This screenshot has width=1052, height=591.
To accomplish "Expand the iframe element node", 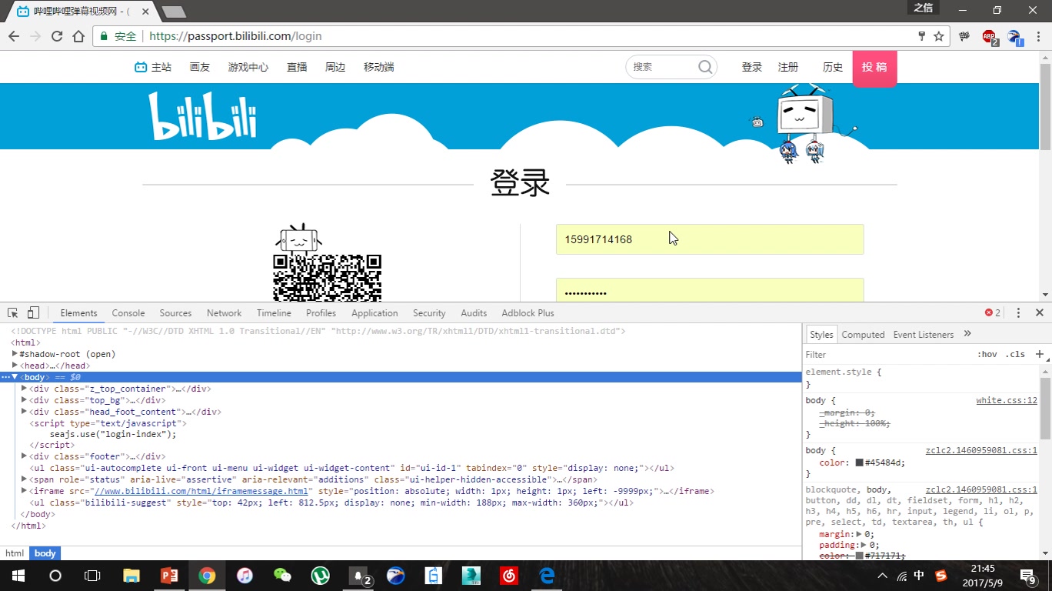I will pyautogui.click(x=24, y=491).
